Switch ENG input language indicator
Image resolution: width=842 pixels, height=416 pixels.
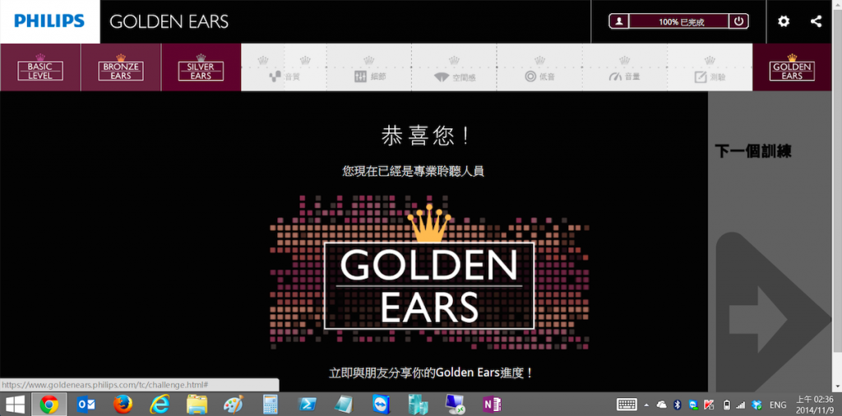(778, 404)
